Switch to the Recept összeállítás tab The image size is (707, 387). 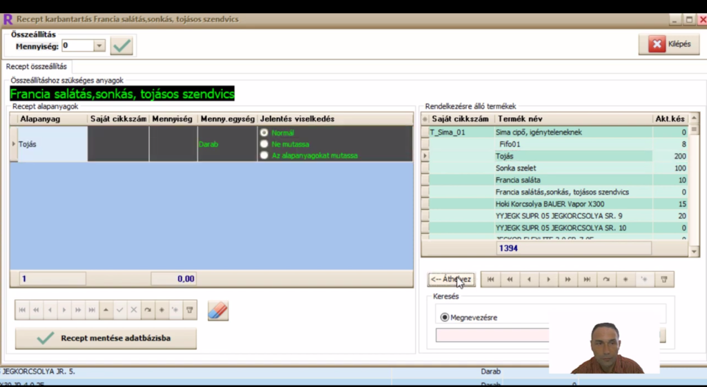click(x=37, y=67)
